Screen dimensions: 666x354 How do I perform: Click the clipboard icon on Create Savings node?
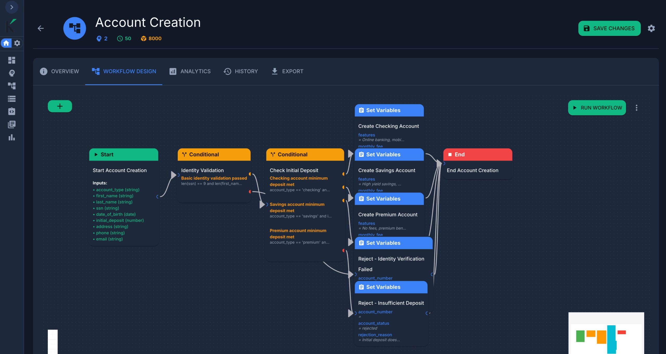[361, 154]
